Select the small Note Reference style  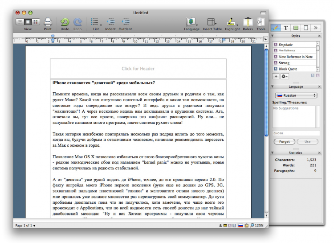(x=295, y=50)
